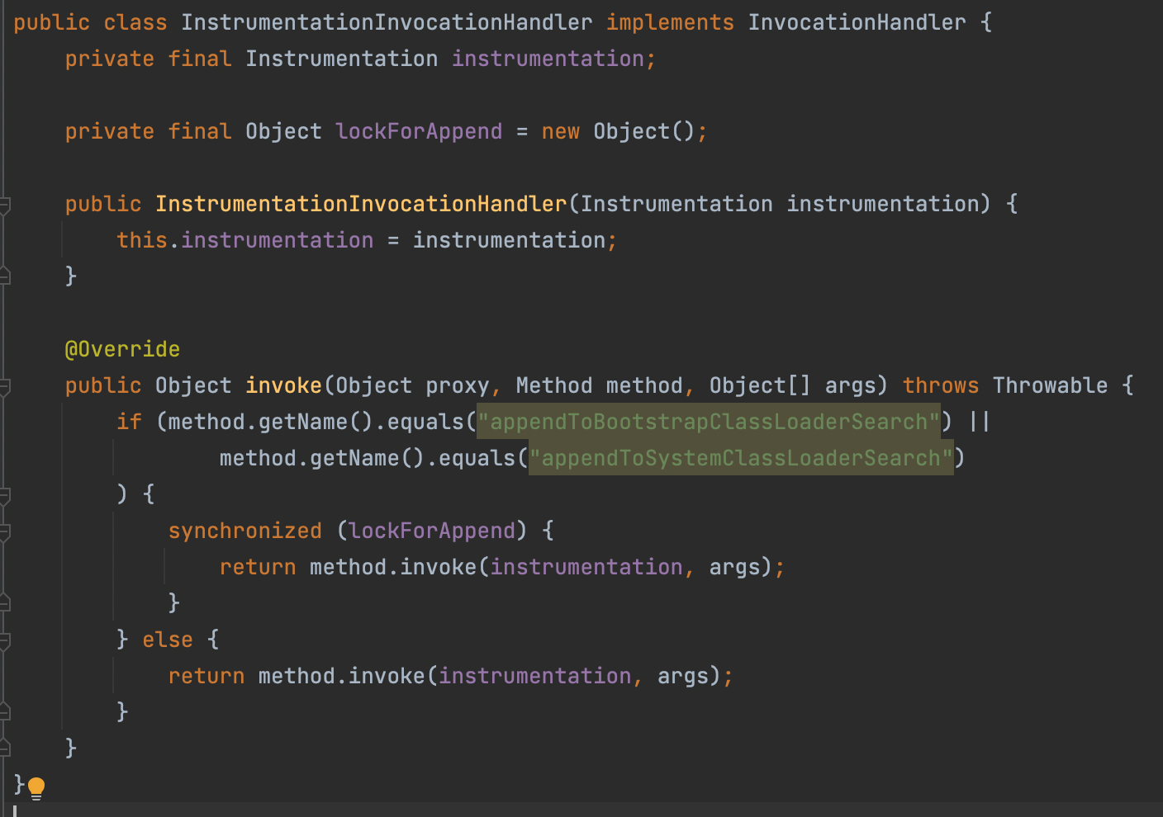Click the invoke method name in signature
1163x817 pixels.
click(283, 385)
